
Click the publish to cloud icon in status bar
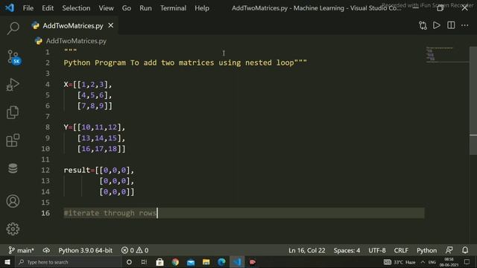coord(46,250)
